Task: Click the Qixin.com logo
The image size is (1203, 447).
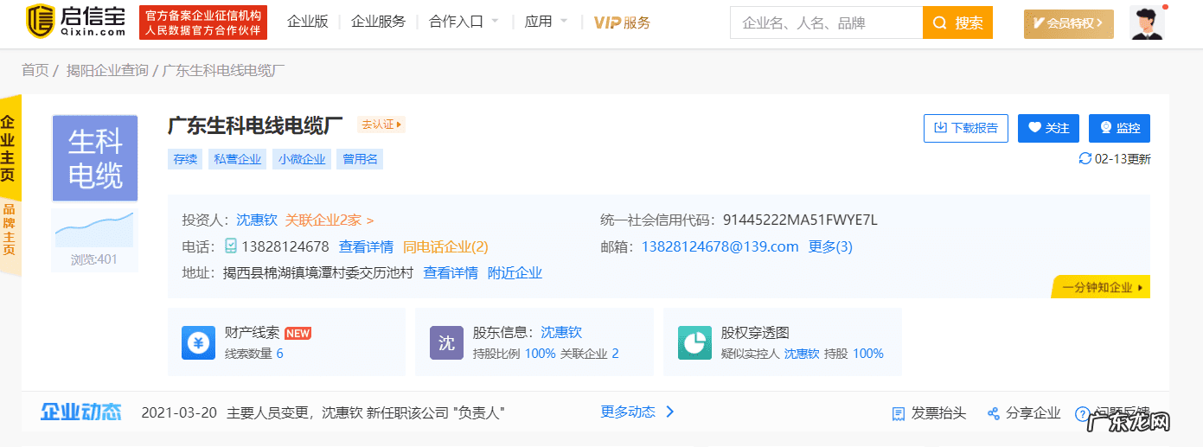Action: [x=75, y=22]
